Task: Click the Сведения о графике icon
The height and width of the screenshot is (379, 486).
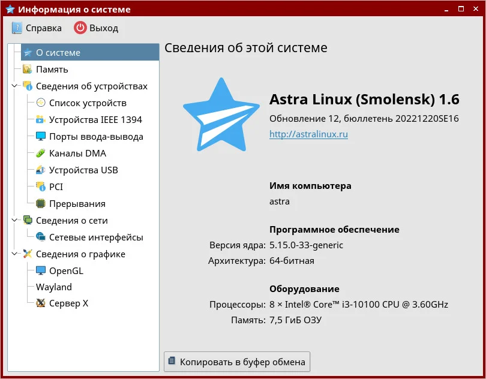Action: point(28,254)
